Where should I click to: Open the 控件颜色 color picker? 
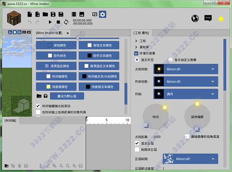(56, 56)
